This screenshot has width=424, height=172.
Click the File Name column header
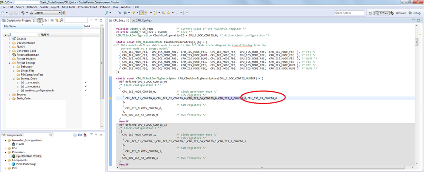[x=42, y=26]
